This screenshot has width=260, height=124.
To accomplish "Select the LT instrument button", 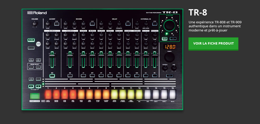I will click(83, 76).
